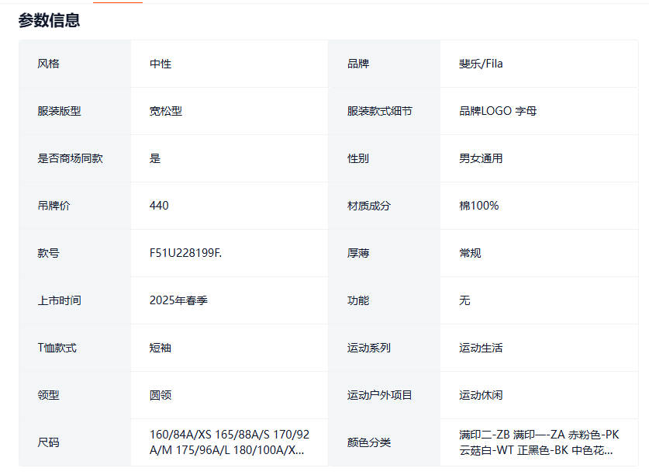Click the 中性 style value
Viewport: 649px width, 475px height.
161,64
